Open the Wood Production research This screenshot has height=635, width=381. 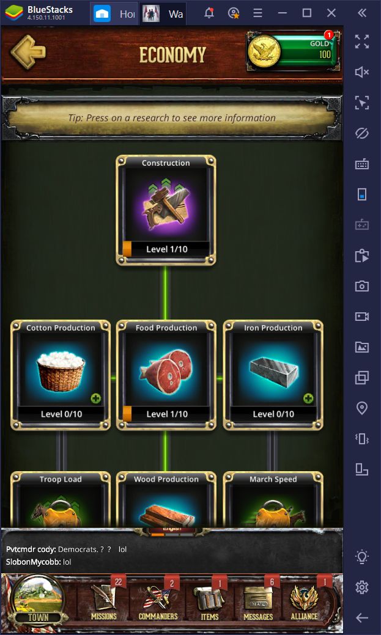pyautogui.click(x=166, y=499)
